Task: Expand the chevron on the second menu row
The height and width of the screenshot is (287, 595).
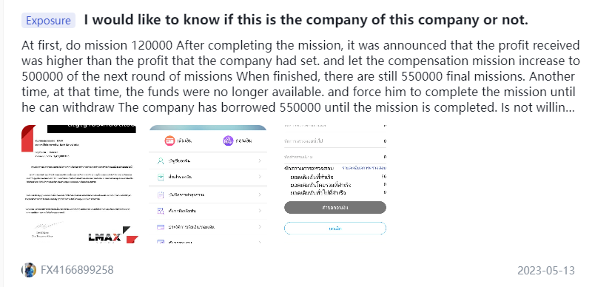Action: click(260, 177)
